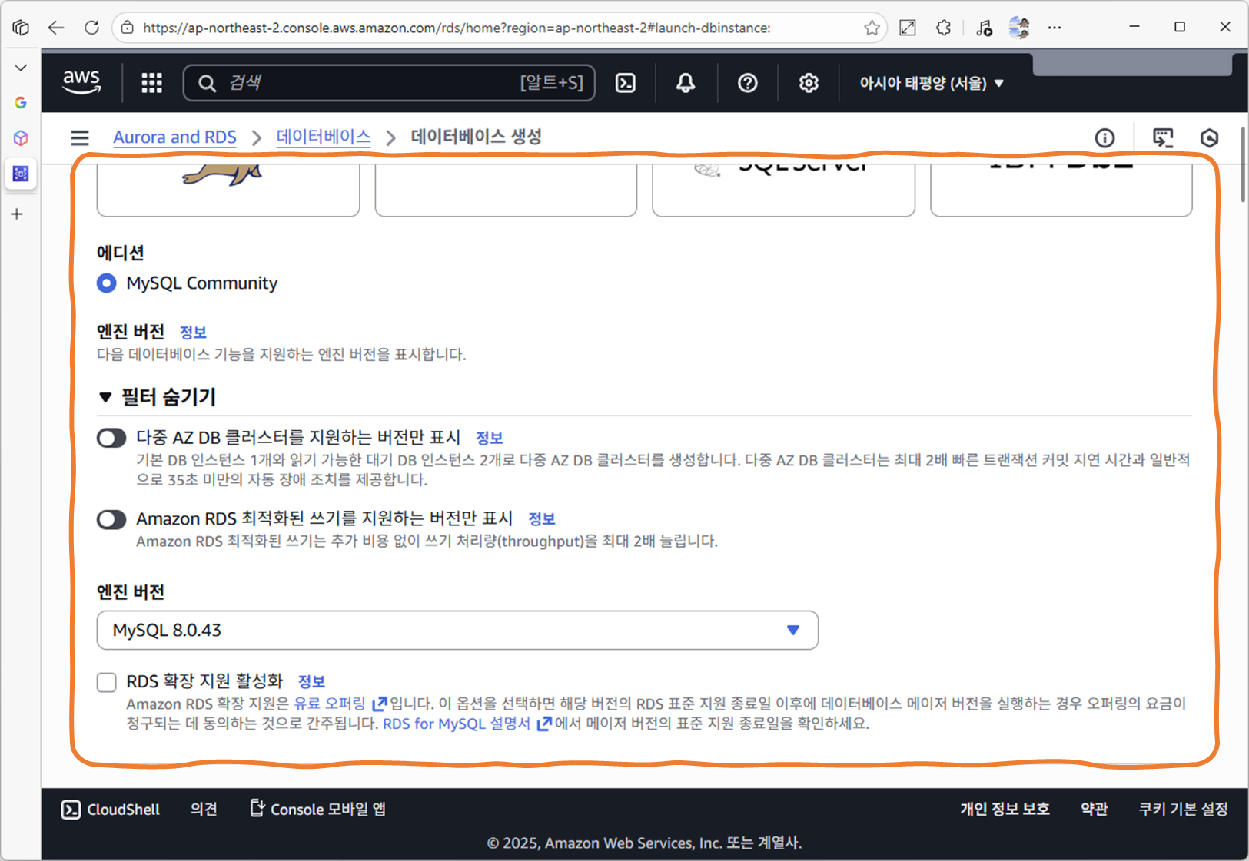This screenshot has height=861, width=1249.
Task: Open the browser extensions puzzle icon
Action: pos(943,28)
